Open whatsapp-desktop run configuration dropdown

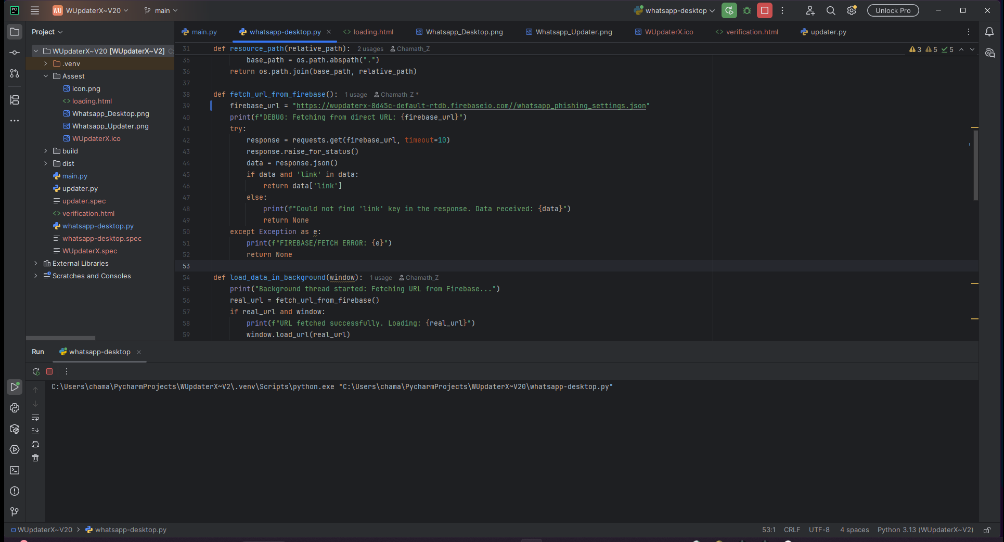click(674, 10)
